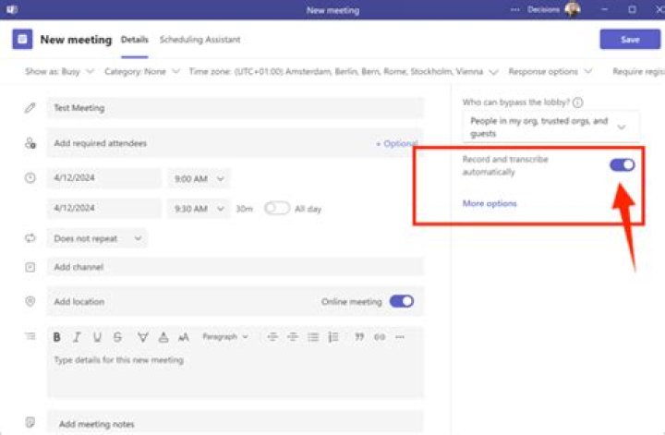665x435 pixels.
Task: Click the info icon beside lobby question
Action: 577,103
